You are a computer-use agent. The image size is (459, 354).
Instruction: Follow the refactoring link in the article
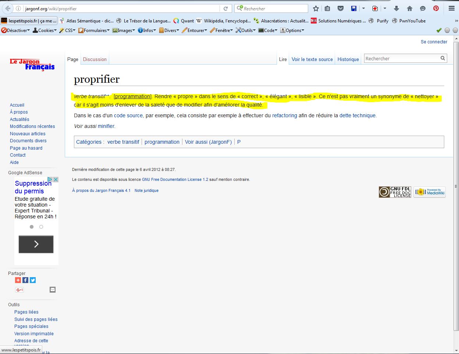pos(284,115)
